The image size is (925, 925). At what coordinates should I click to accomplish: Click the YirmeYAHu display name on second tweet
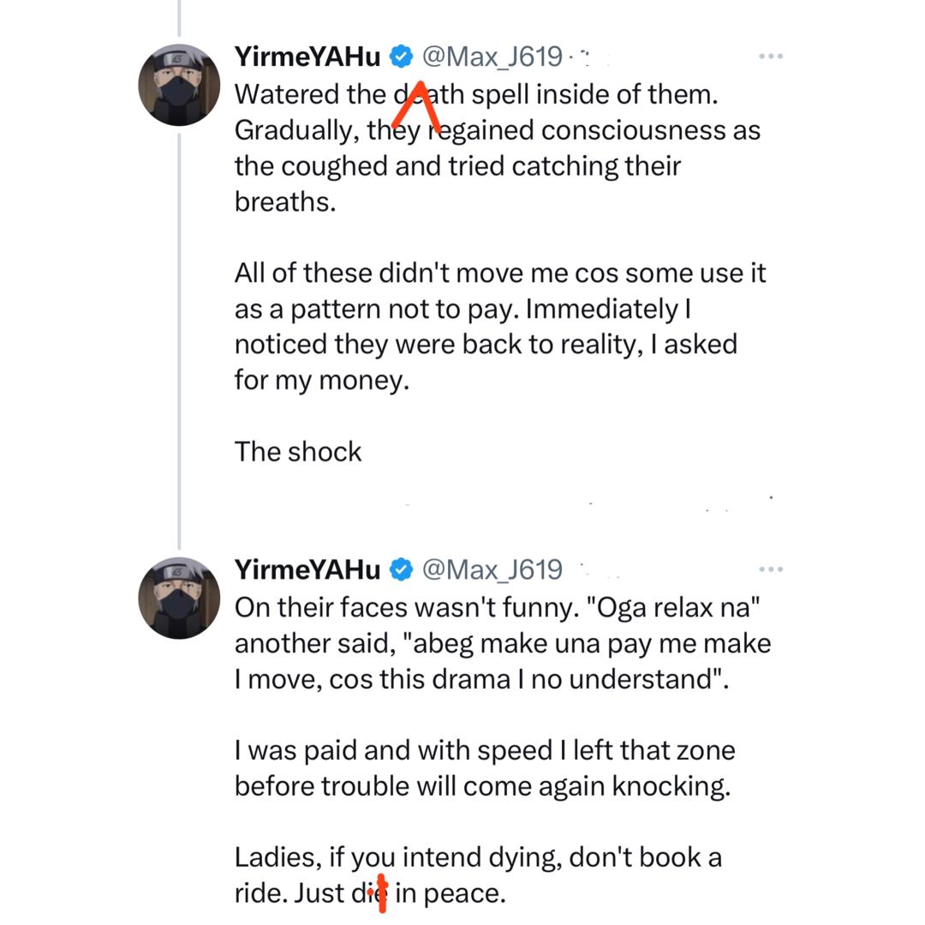point(307,570)
